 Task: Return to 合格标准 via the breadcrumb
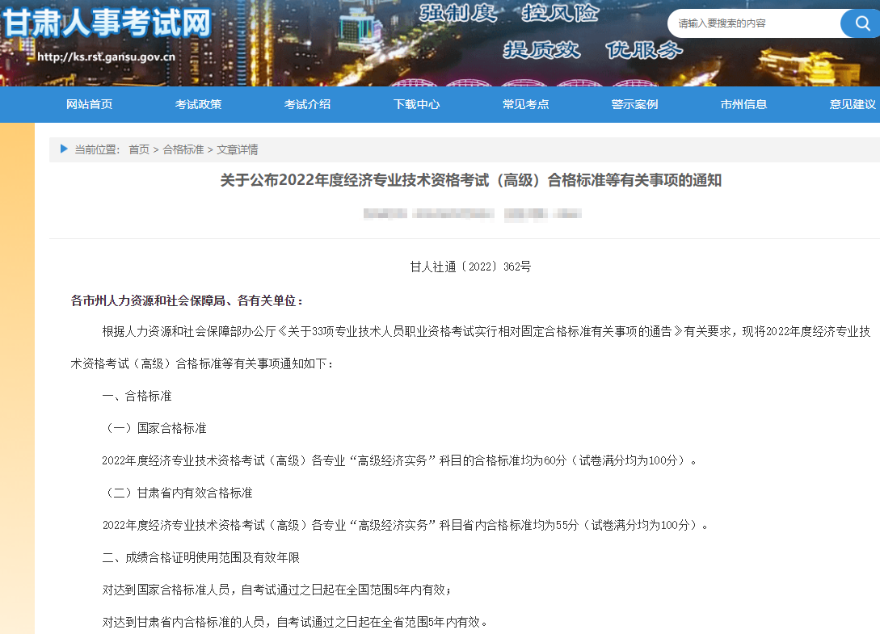tap(183, 149)
